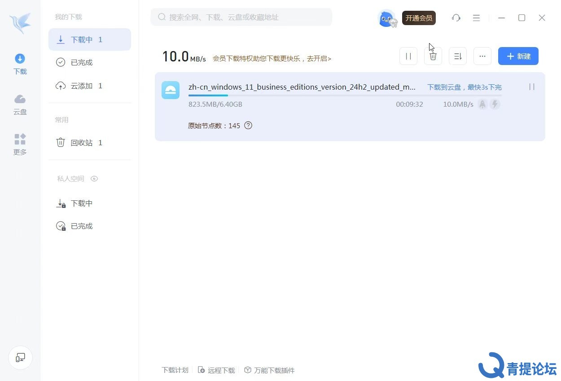Click the user avatar icon
561x381 pixels.
[x=387, y=18]
